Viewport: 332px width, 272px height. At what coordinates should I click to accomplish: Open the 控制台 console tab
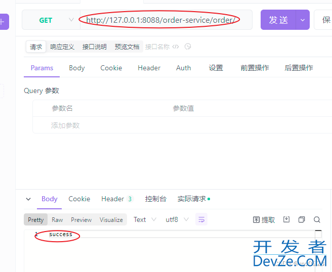point(155,199)
